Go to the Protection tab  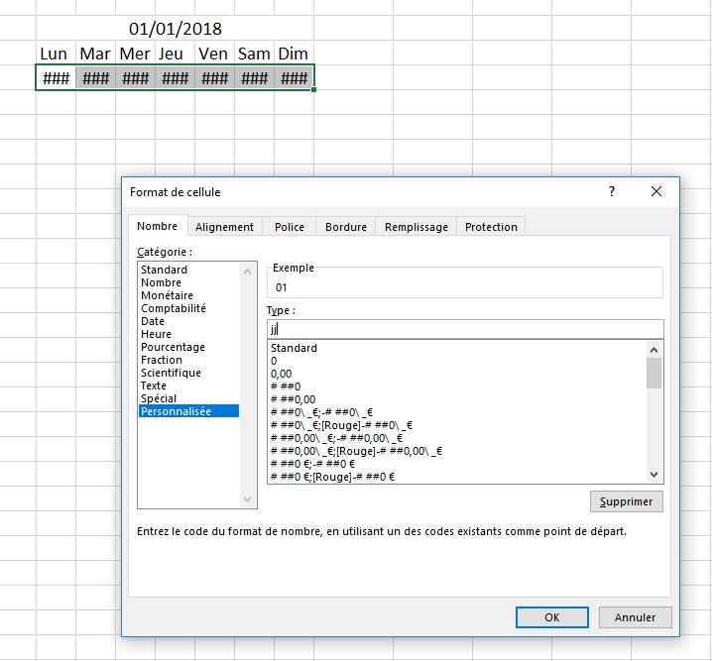(x=491, y=227)
